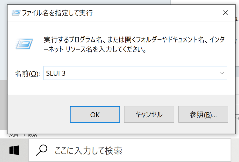
Task: Click the dropdown arrow beside SLUI 3
Action: (x=222, y=73)
